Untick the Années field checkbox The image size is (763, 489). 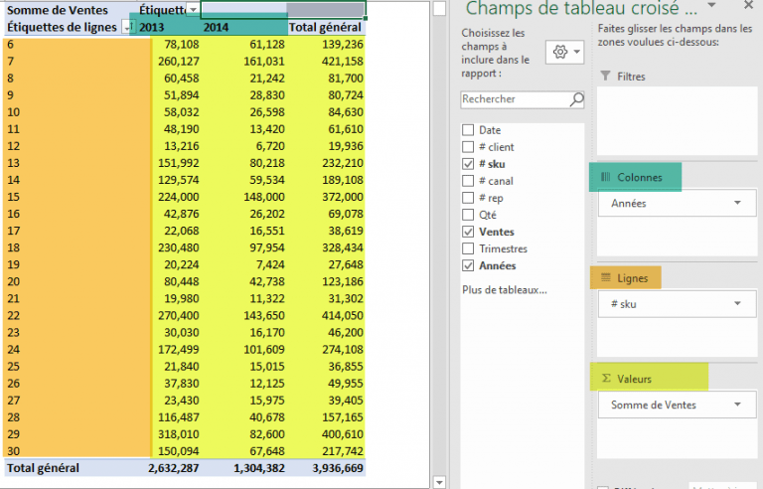click(x=468, y=266)
